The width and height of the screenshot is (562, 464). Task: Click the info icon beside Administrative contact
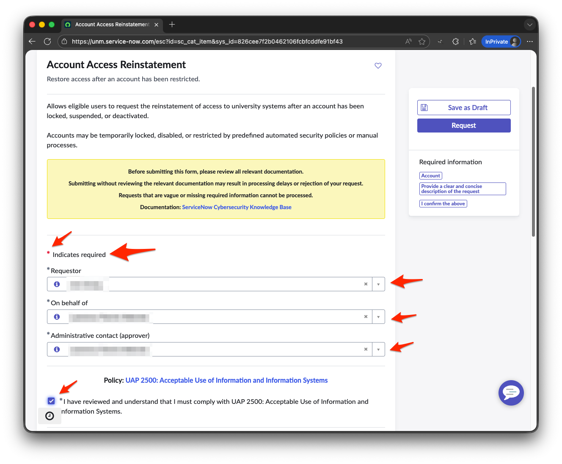pyautogui.click(x=57, y=349)
